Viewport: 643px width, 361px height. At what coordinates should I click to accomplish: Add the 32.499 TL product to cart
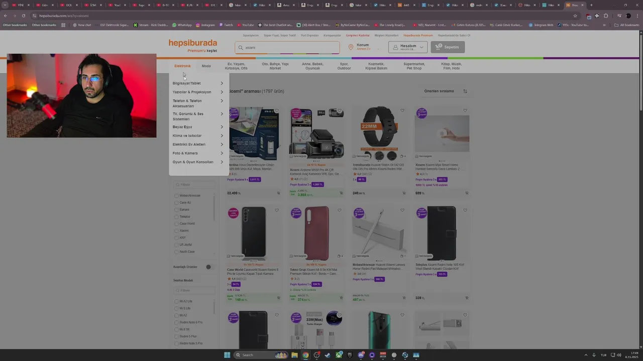pyautogui.click(x=278, y=193)
